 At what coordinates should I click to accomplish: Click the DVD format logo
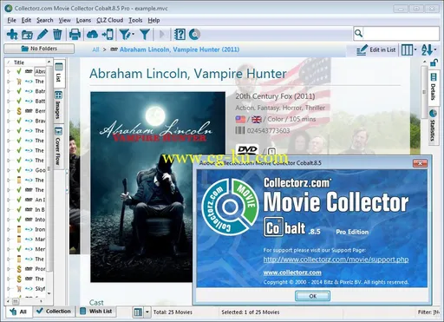click(x=247, y=149)
